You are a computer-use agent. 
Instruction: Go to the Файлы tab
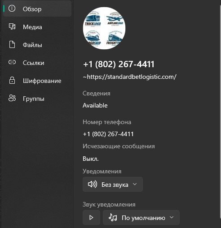(x=37, y=45)
